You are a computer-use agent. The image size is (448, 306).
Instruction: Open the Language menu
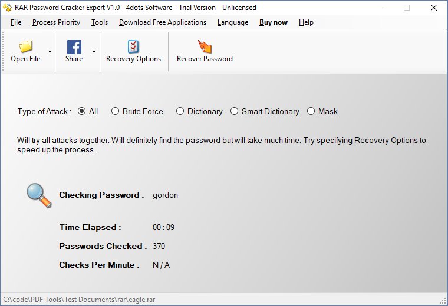[233, 22]
